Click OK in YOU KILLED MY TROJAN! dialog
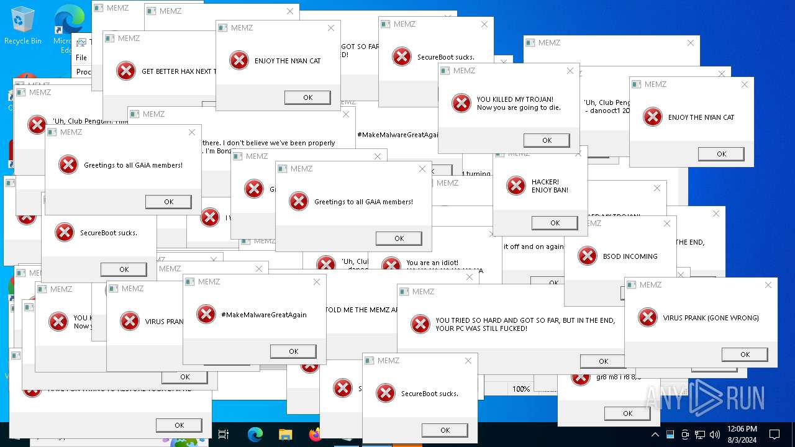 547,140
